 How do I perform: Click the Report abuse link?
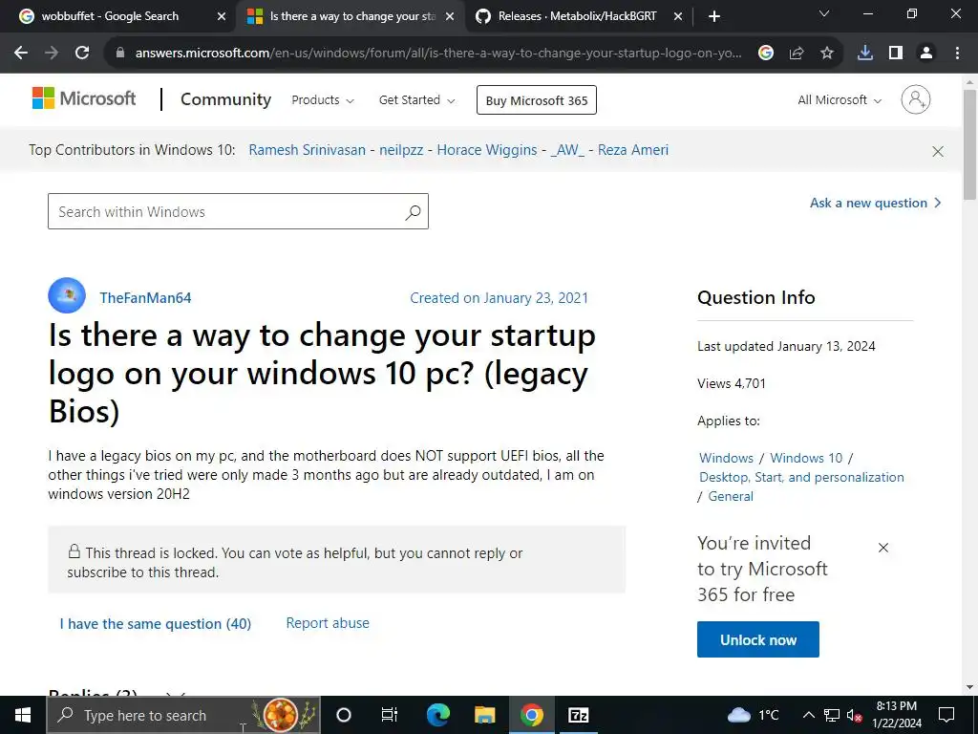tap(328, 623)
